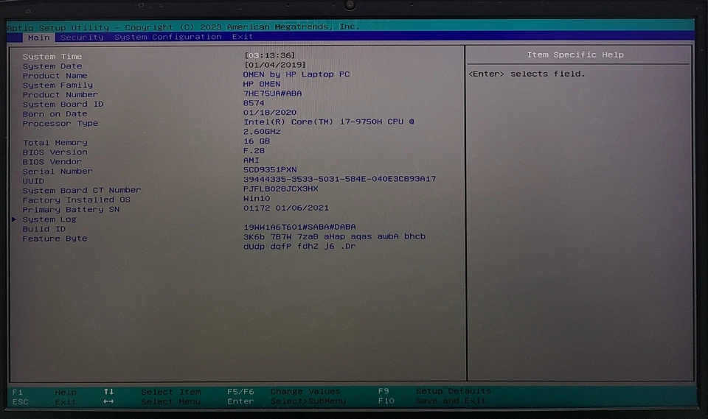Viewport: 708px width, 419px height.
Task: Click the Born on Date label
Action: coord(55,114)
